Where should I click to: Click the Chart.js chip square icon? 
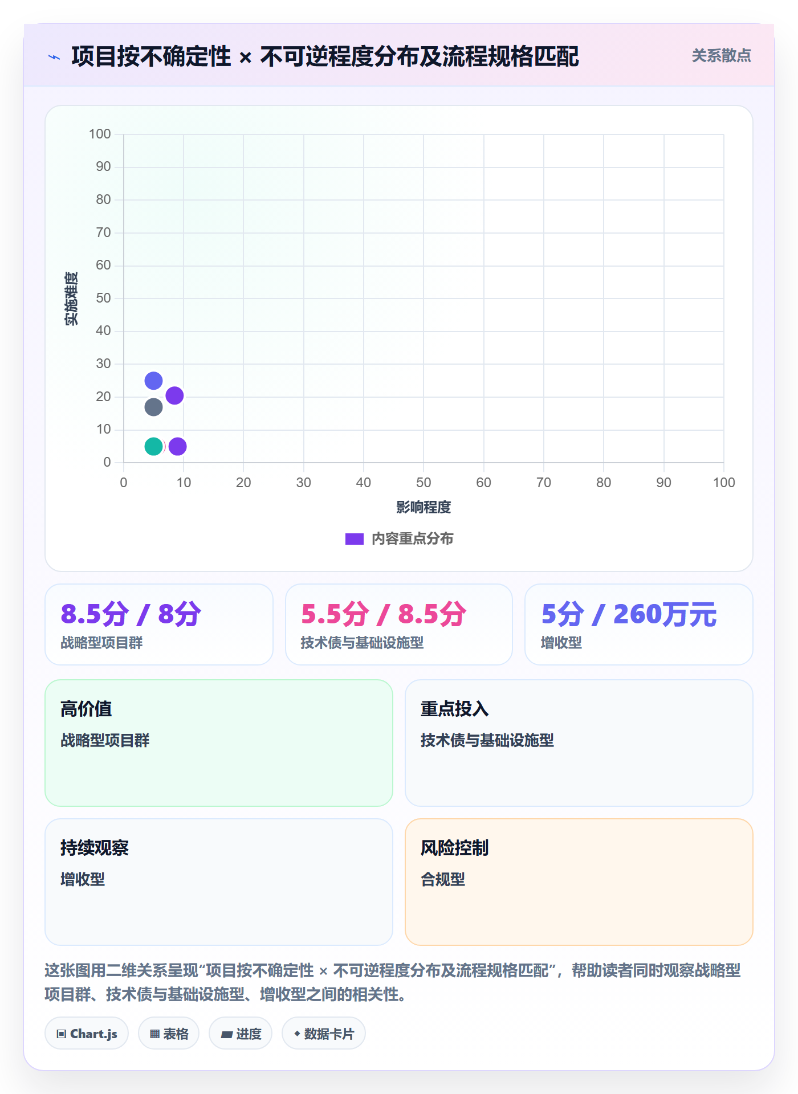click(x=62, y=1034)
